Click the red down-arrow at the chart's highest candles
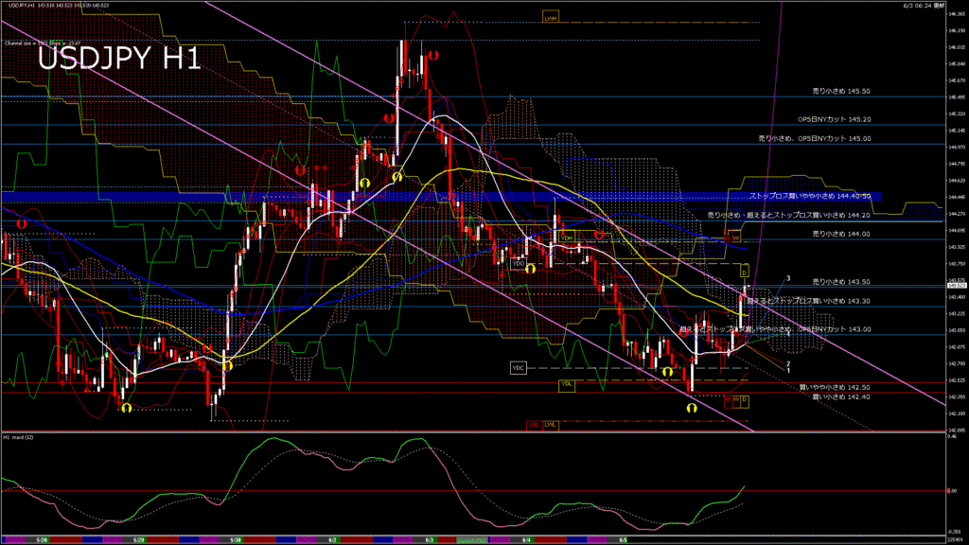Image resolution: width=969 pixels, height=545 pixels. (x=433, y=56)
